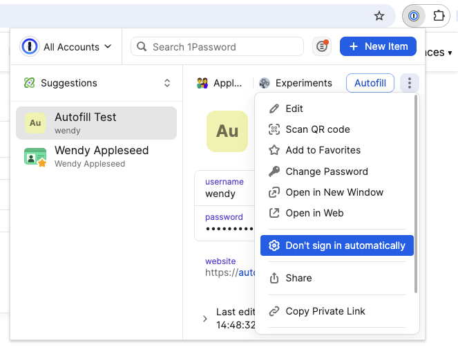Bookmark this page with the star icon

[x=379, y=16]
